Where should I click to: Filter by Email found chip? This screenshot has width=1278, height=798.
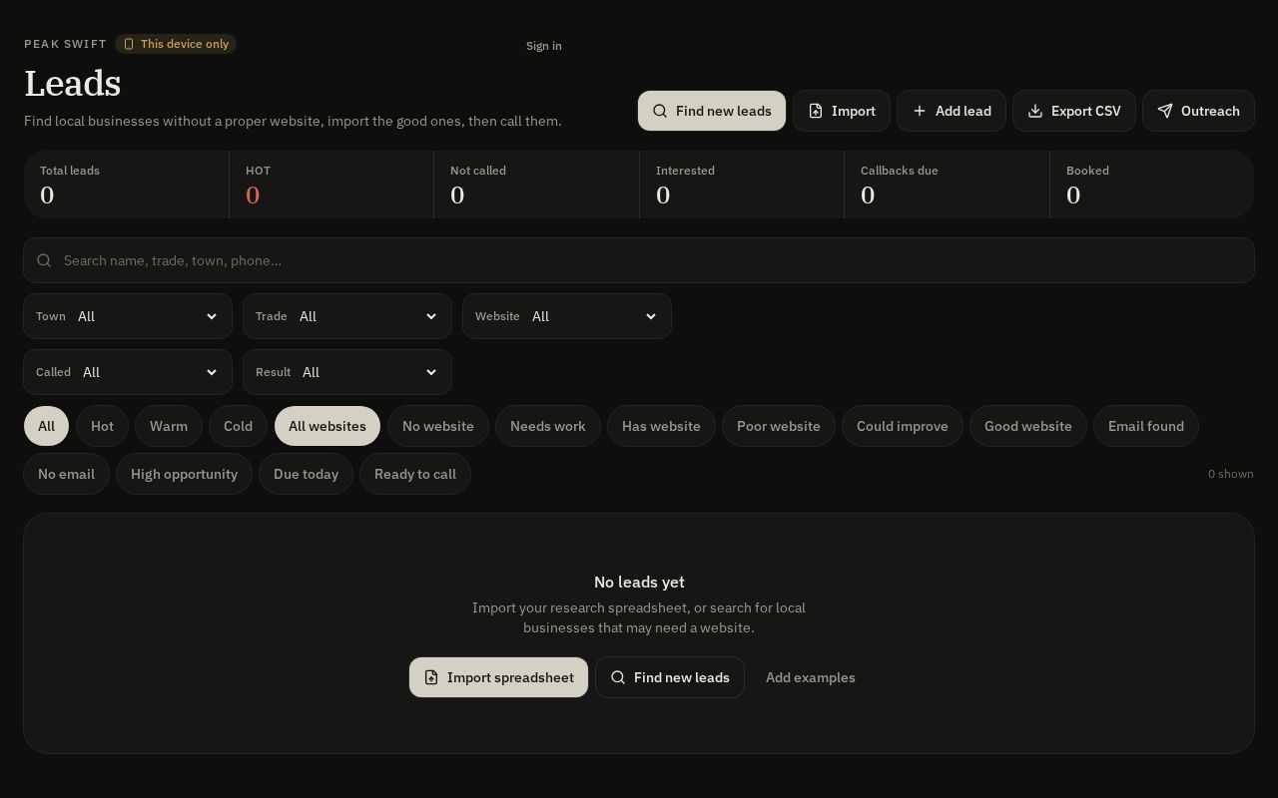[x=1146, y=426]
